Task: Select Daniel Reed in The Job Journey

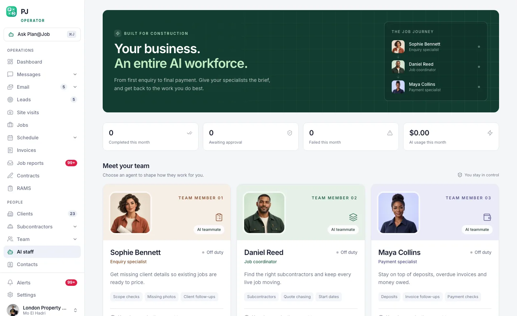Action: pos(436,67)
